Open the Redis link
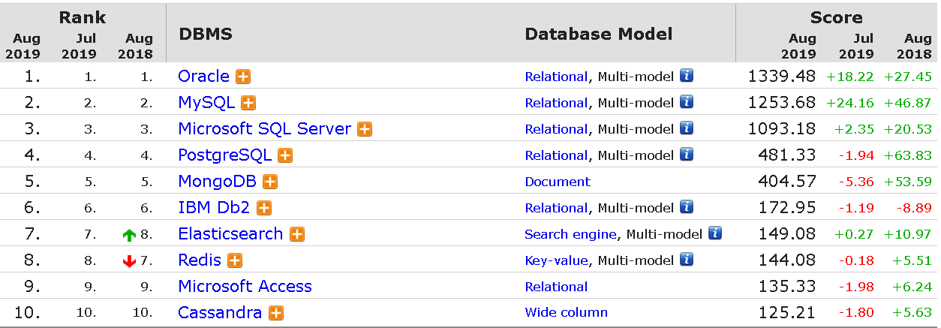This screenshot has height=328, width=941. (200, 260)
